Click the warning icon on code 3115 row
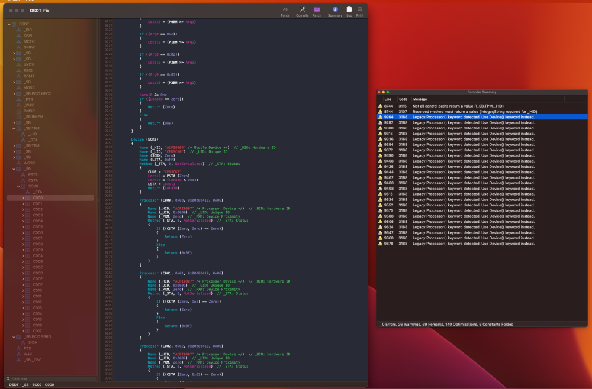Viewport: 592px width, 389px height. [380, 106]
